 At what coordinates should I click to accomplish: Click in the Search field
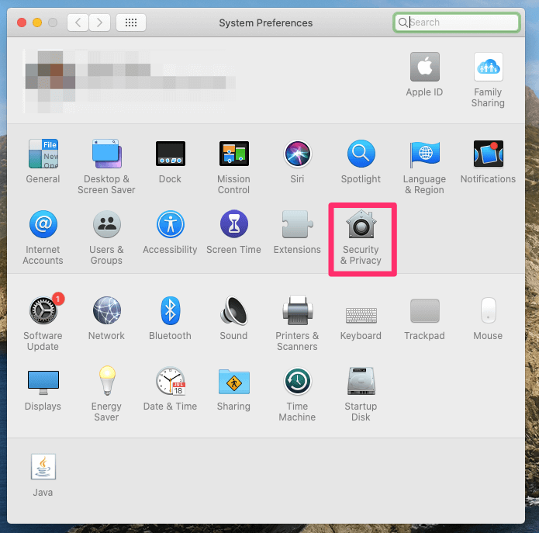click(x=457, y=22)
